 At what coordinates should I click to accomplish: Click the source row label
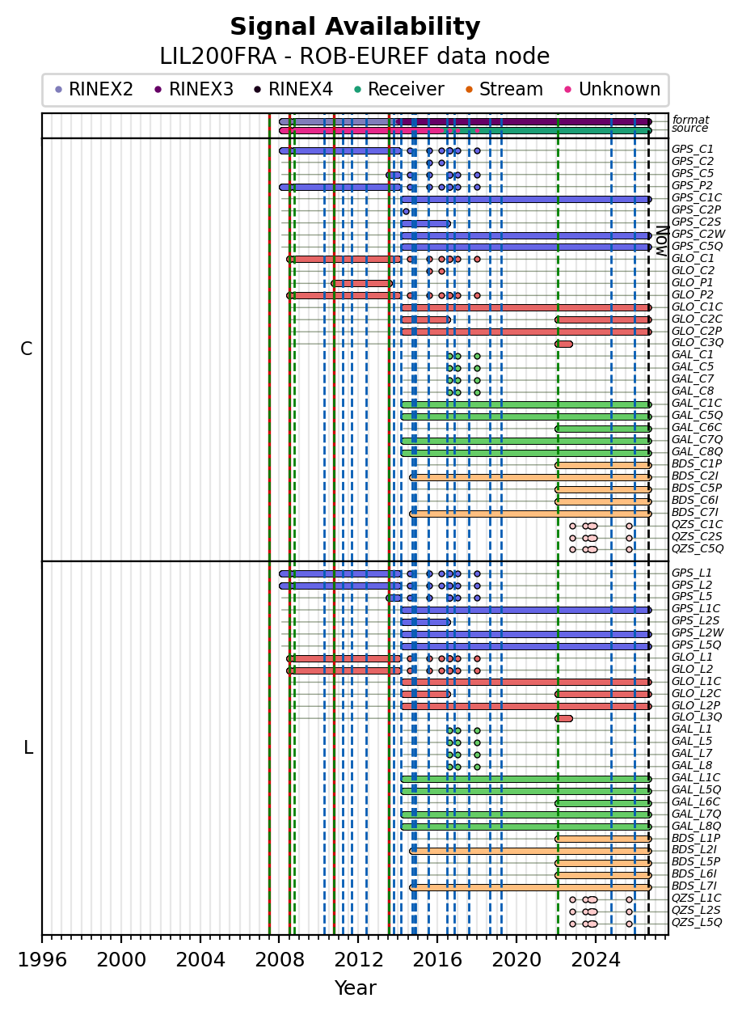(x=689, y=129)
